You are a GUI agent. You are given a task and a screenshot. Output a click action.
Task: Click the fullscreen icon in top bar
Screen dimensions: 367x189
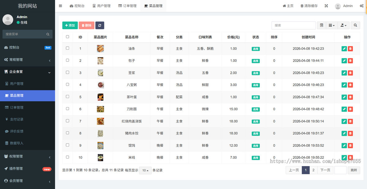tap(326, 6)
